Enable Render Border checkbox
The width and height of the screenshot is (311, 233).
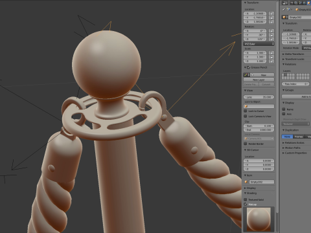246,144
